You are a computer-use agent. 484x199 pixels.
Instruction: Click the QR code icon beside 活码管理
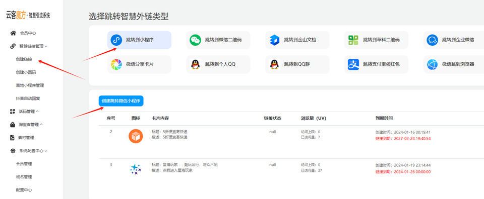[x=13, y=112]
